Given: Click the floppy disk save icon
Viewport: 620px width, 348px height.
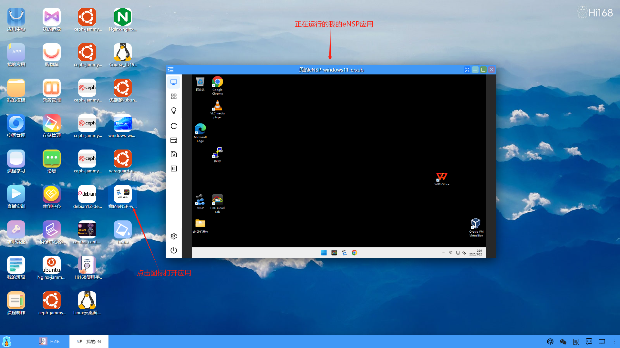Looking at the screenshot, I should (174, 154).
